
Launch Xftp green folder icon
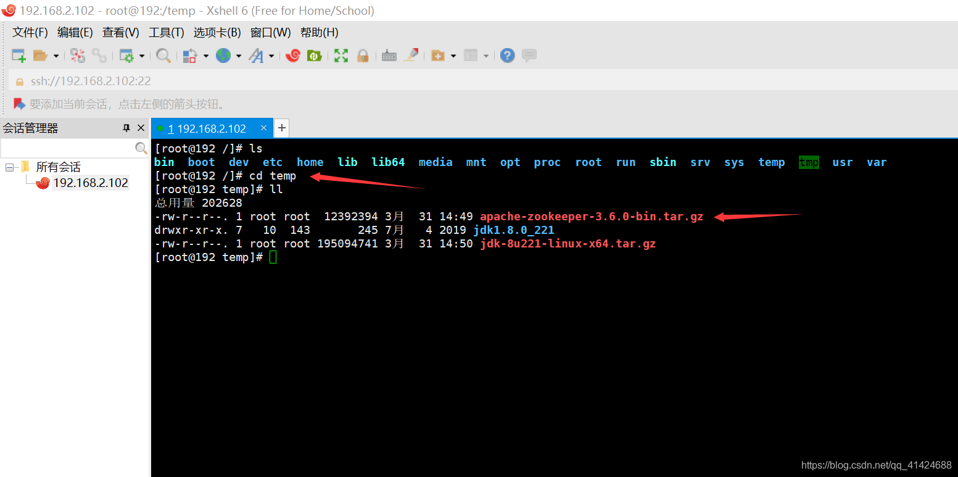point(315,56)
